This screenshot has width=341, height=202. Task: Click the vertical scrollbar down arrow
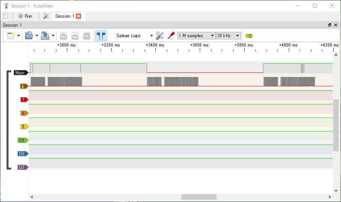336,191
